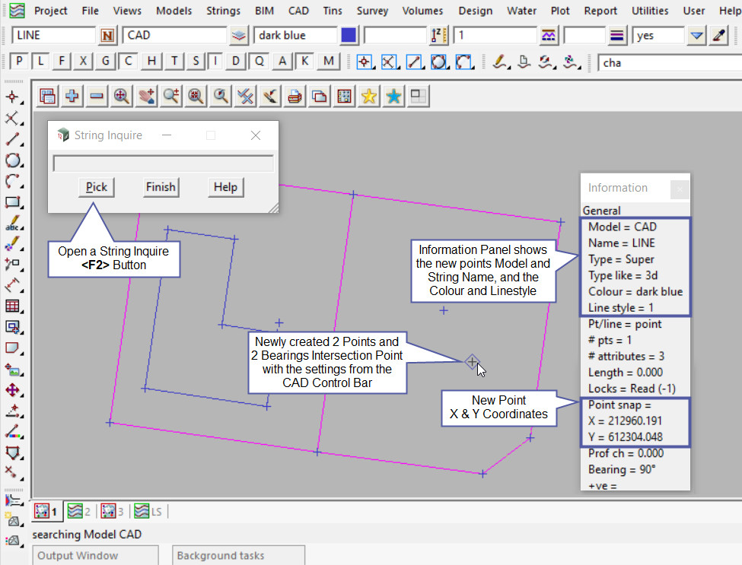Click the eyedropper icon on CAD control bar
Viewport: 742px width, 565px height.
tap(718, 36)
